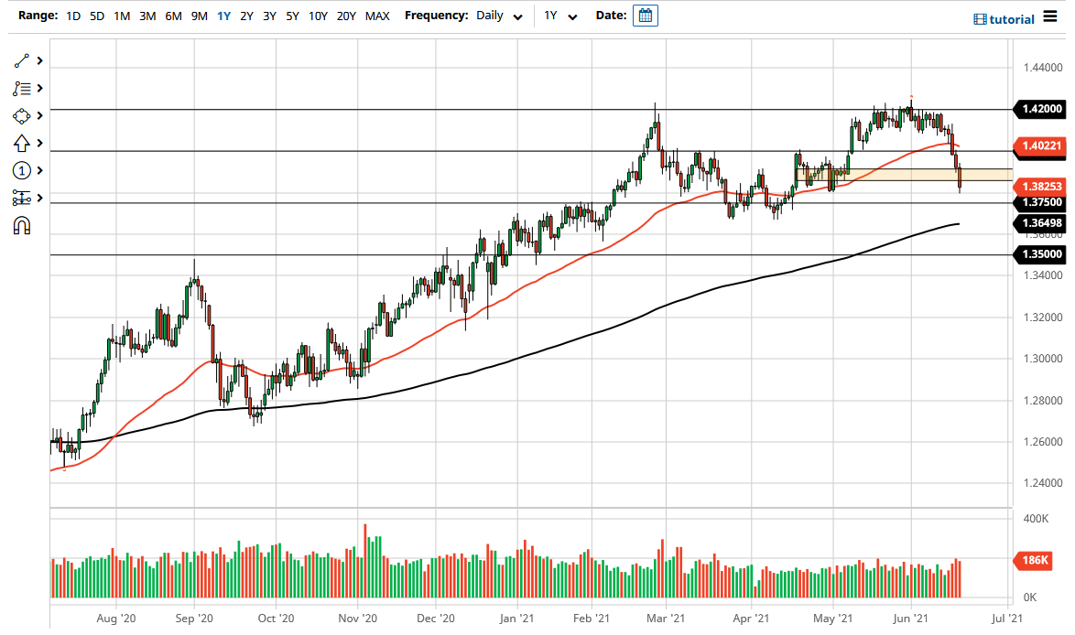Open the Frequency dropdown
This screenshot has width=1075, height=635.
500,16
